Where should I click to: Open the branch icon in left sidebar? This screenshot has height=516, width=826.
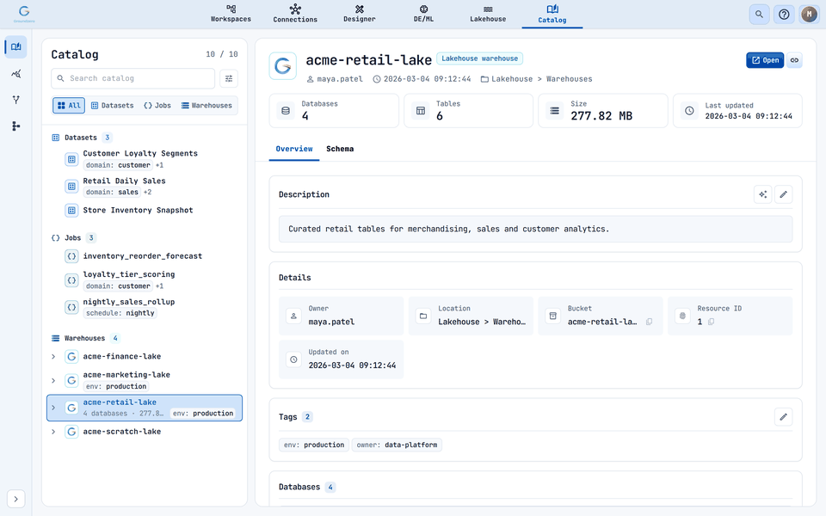pyautogui.click(x=15, y=100)
